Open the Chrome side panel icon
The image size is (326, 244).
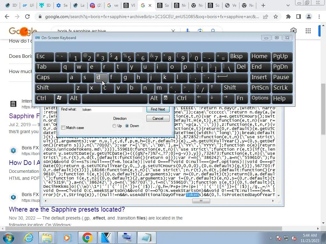(299, 17)
